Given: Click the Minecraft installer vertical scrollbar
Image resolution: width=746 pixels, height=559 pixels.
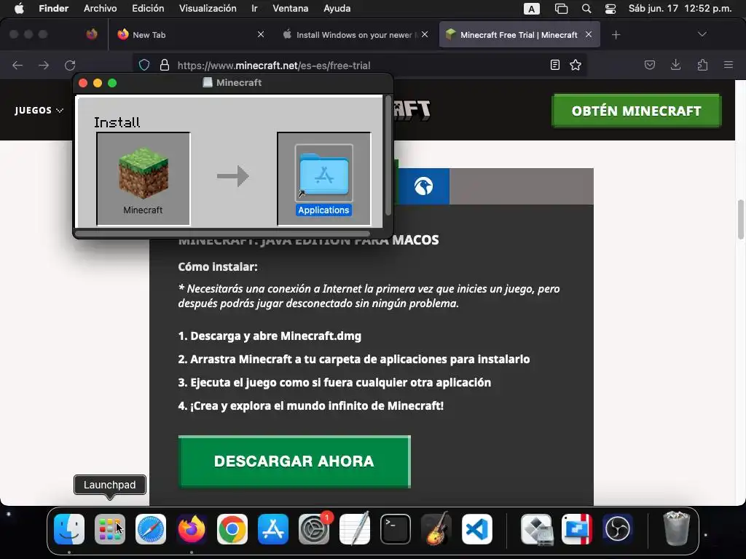Looking at the screenshot, I should tap(388, 155).
